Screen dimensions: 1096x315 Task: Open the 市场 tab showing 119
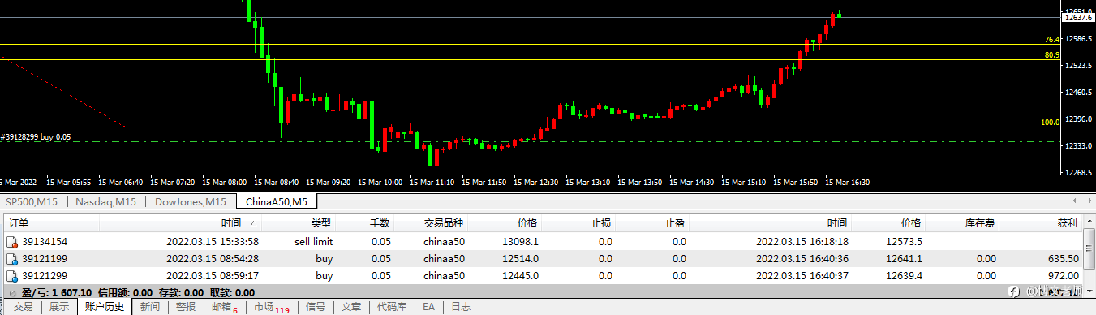271,307
